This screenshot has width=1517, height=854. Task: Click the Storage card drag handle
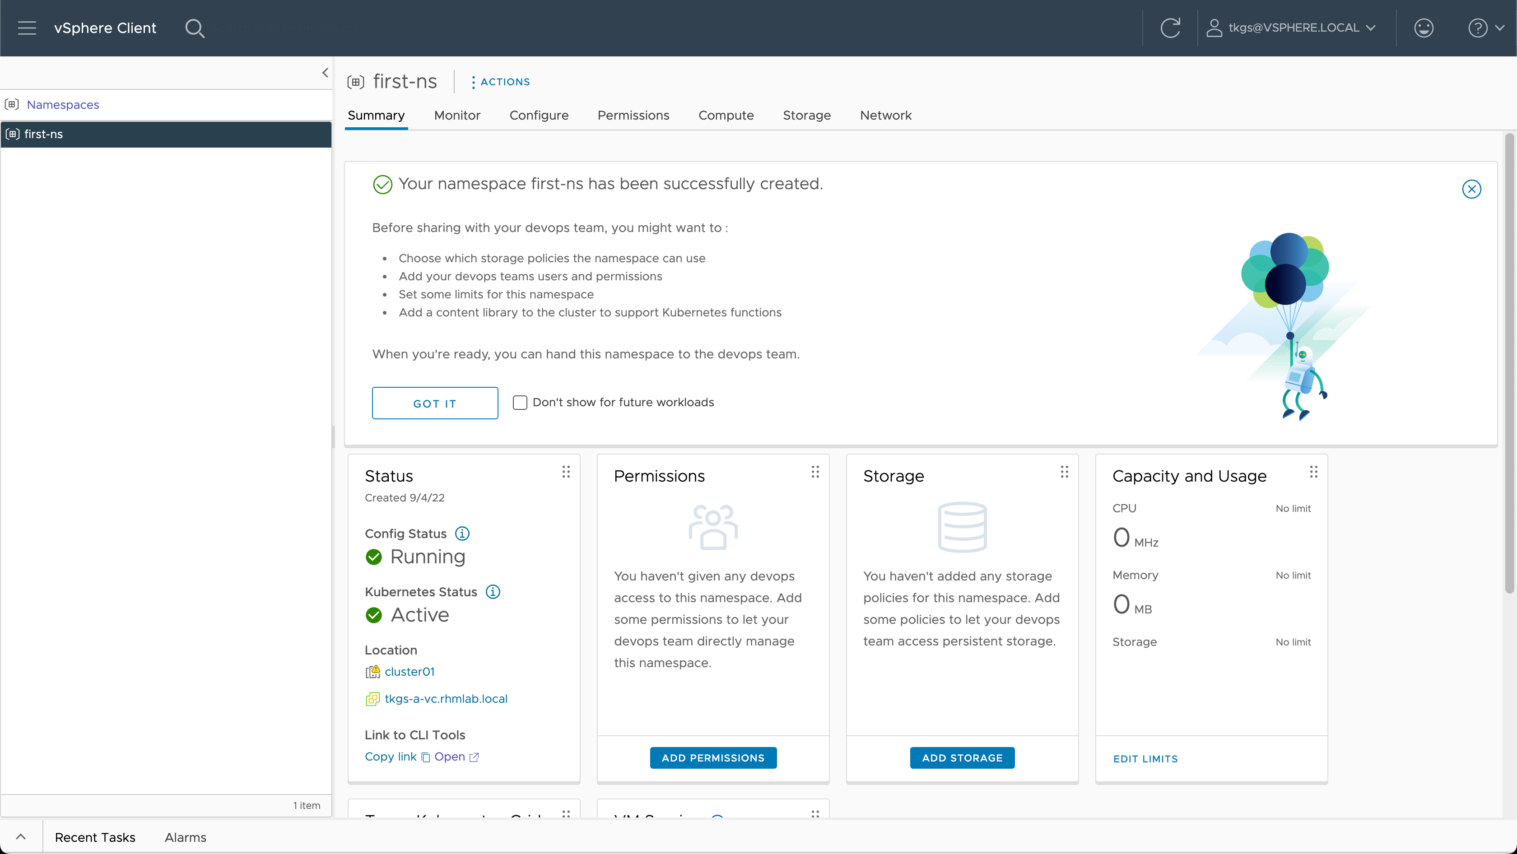(1064, 471)
